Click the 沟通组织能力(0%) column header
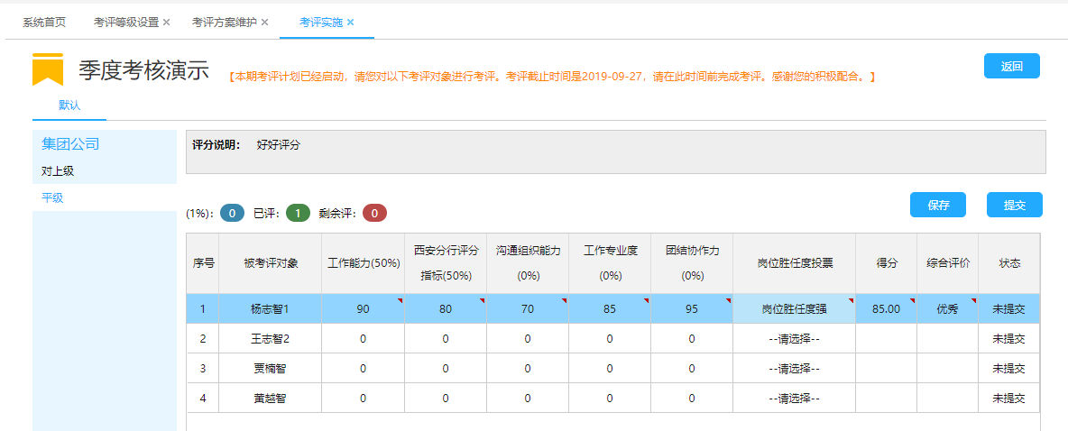 (528, 263)
